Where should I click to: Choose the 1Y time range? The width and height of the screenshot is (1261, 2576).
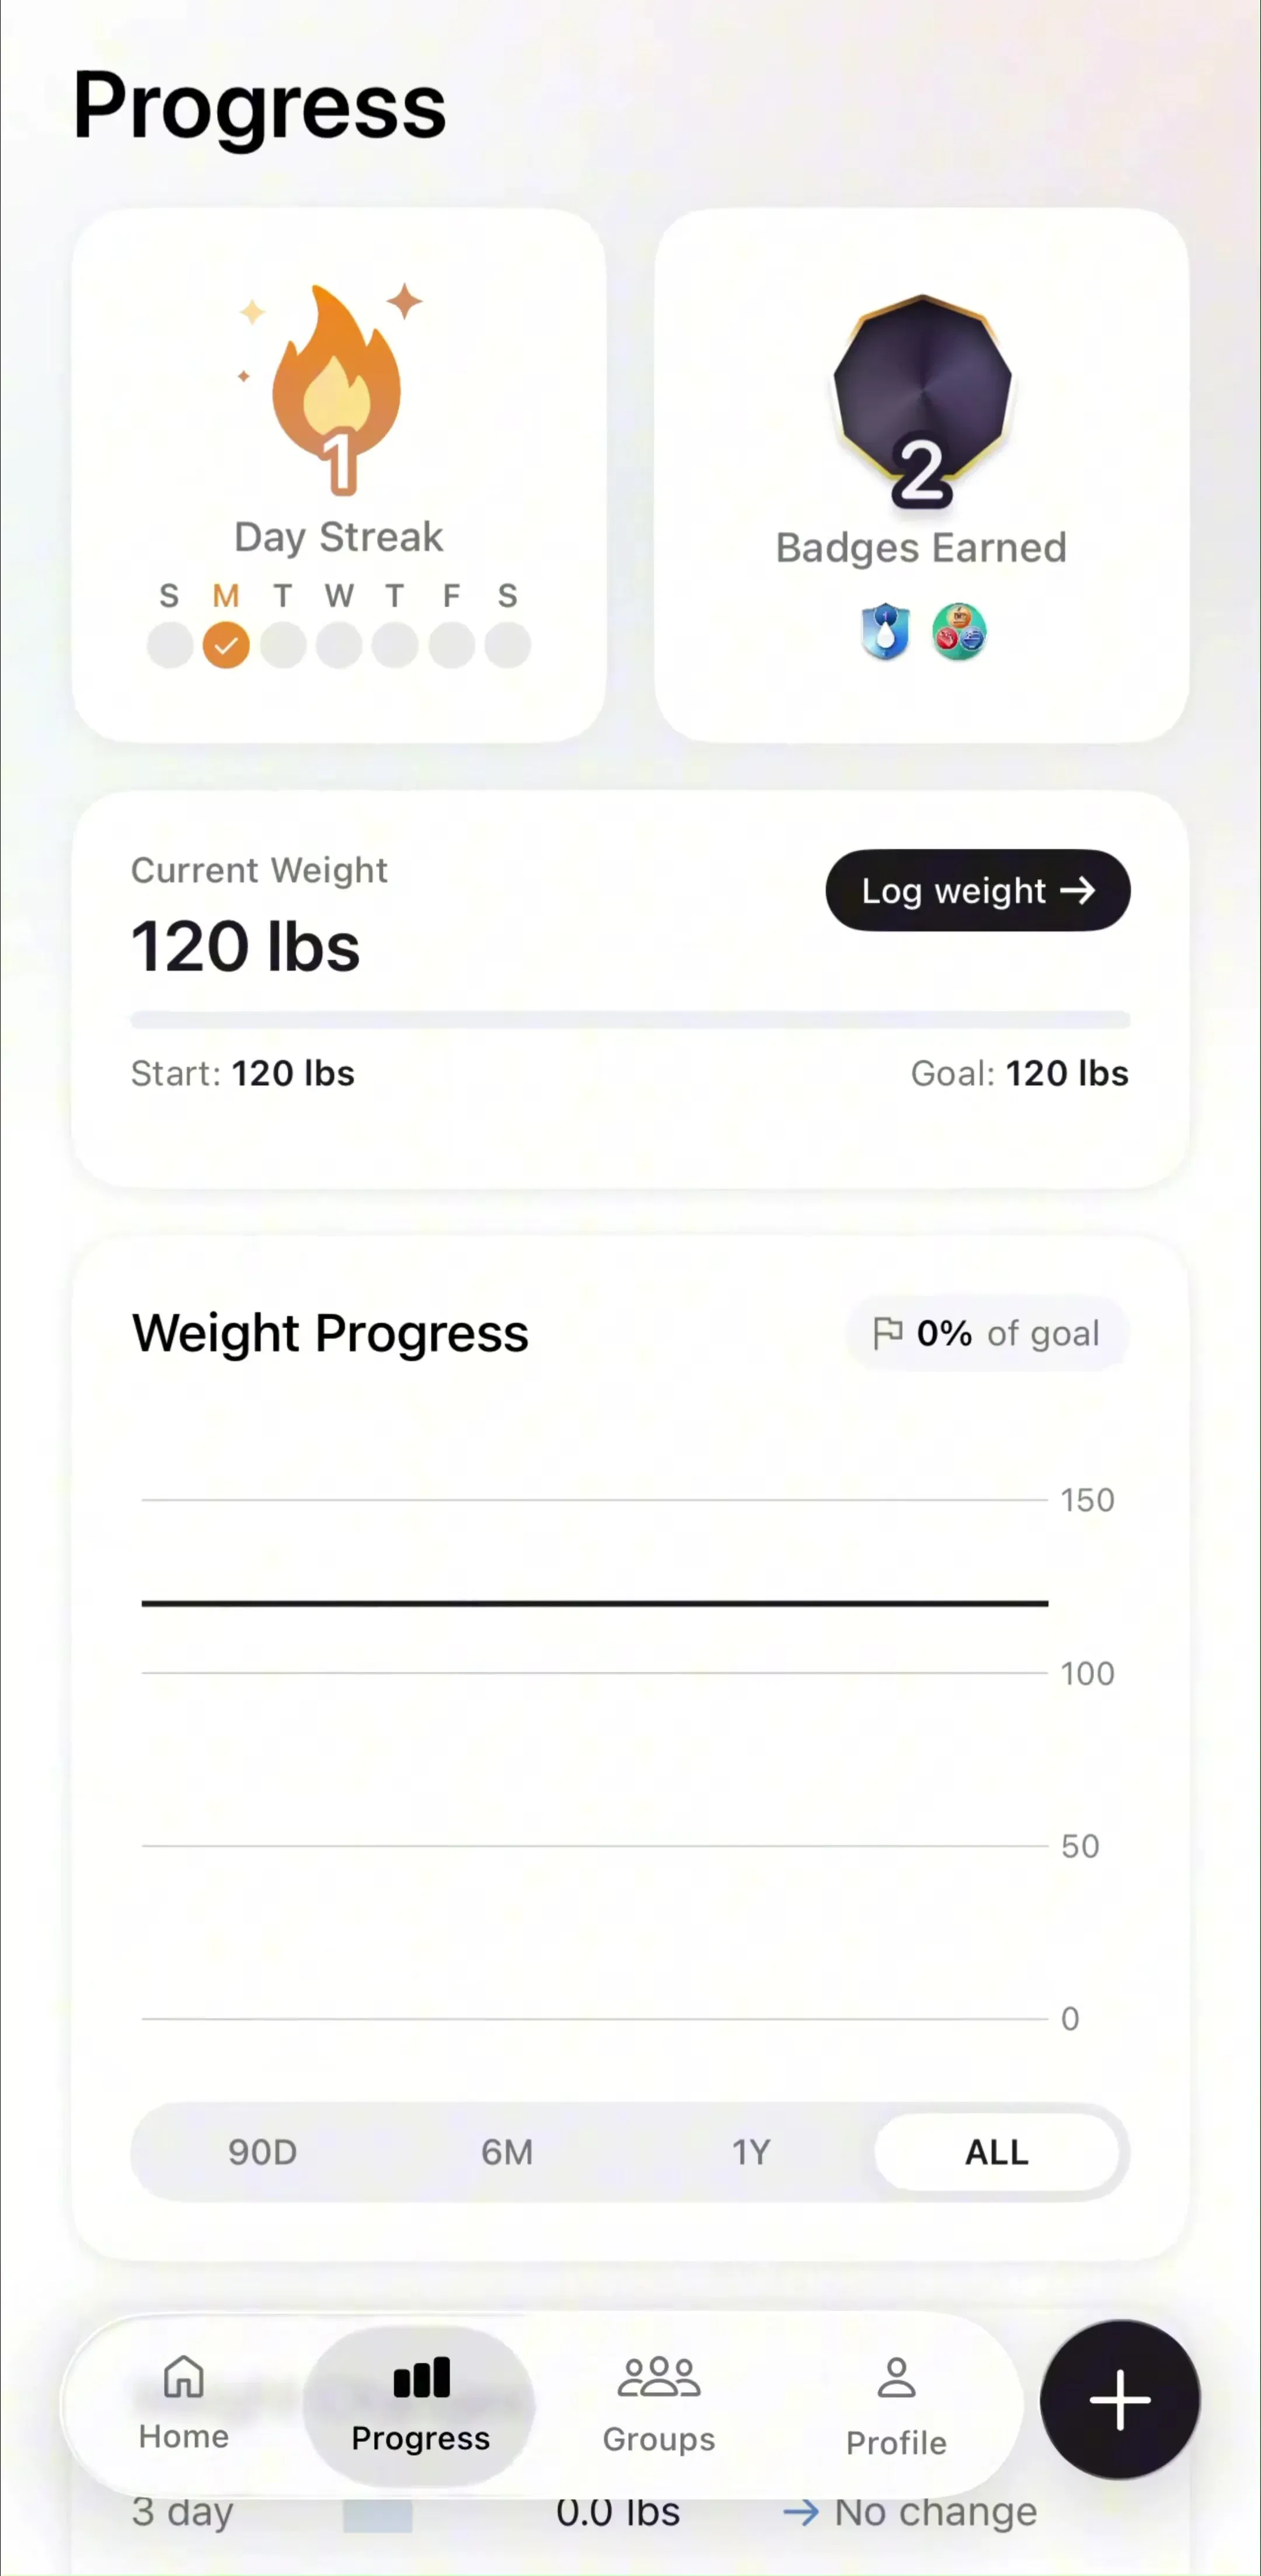751,2152
